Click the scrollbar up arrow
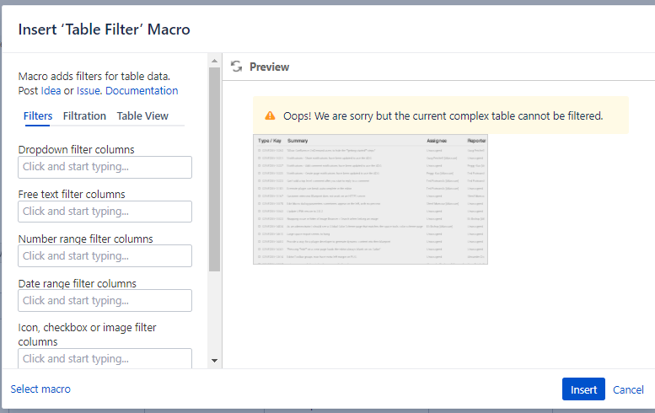This screenshot has height=413, width=655. point(214,61)
